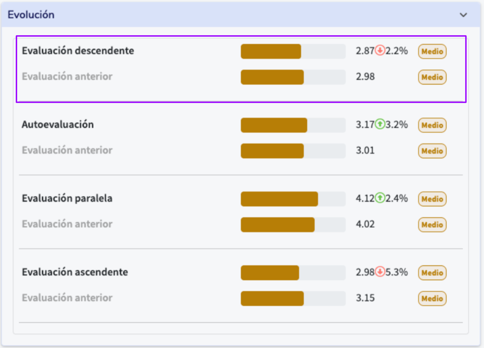Select the Autoevaluación row label
484x348 pixels.
(58, 125)
